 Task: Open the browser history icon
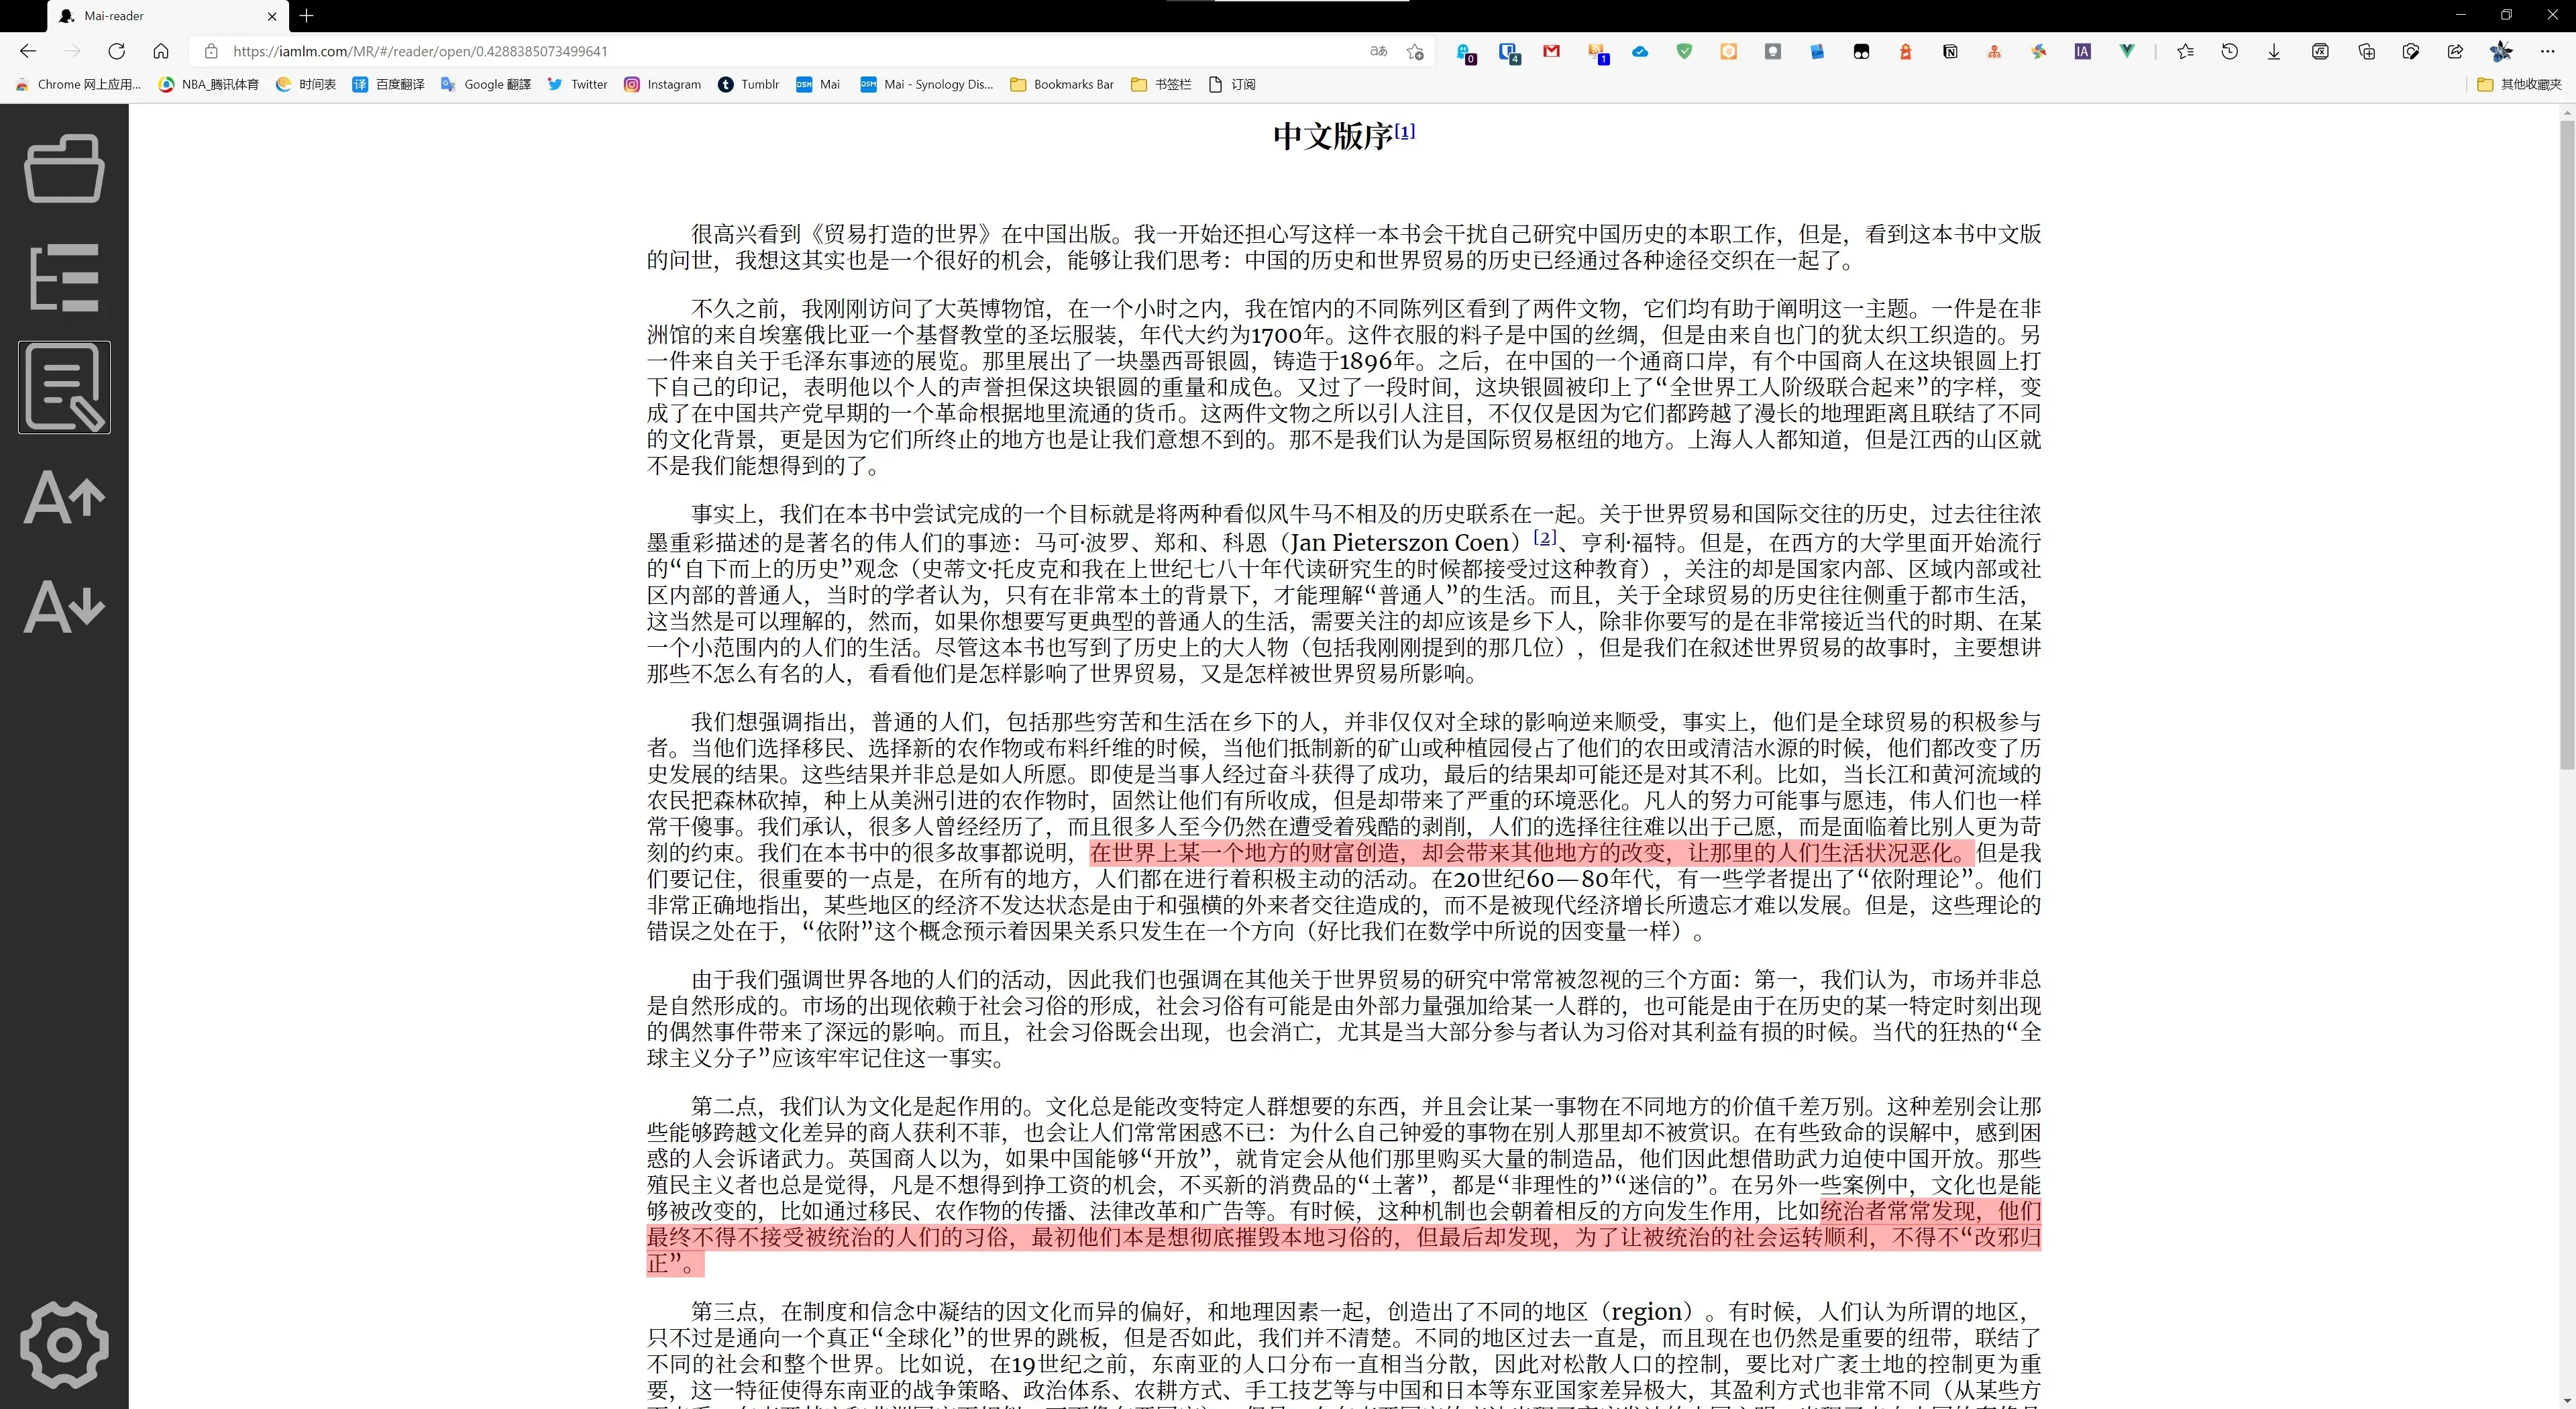click(x=2229, y=51)
